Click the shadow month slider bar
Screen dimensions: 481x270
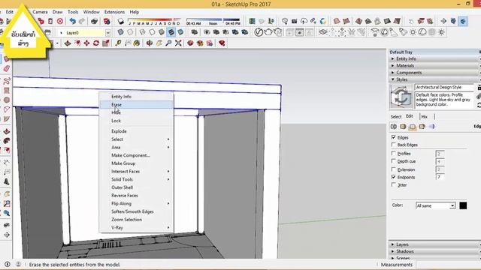click(154, 20)
